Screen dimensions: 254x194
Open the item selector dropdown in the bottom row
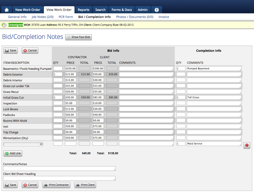pos(23,144)
